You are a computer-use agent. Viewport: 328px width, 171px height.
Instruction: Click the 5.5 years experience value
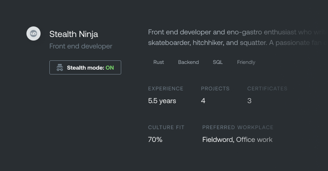(x=162, y=101)
